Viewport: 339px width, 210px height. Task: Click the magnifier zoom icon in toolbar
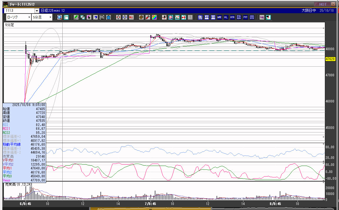60,17
